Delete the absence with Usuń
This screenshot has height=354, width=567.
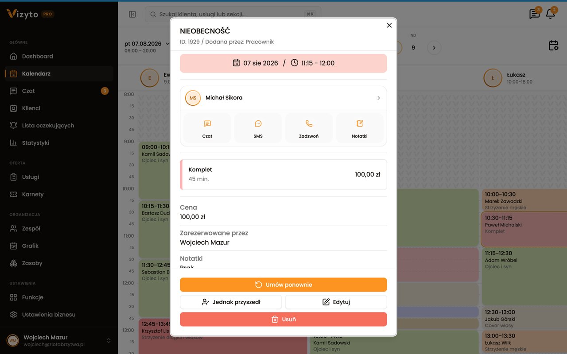tap(283, 319)
